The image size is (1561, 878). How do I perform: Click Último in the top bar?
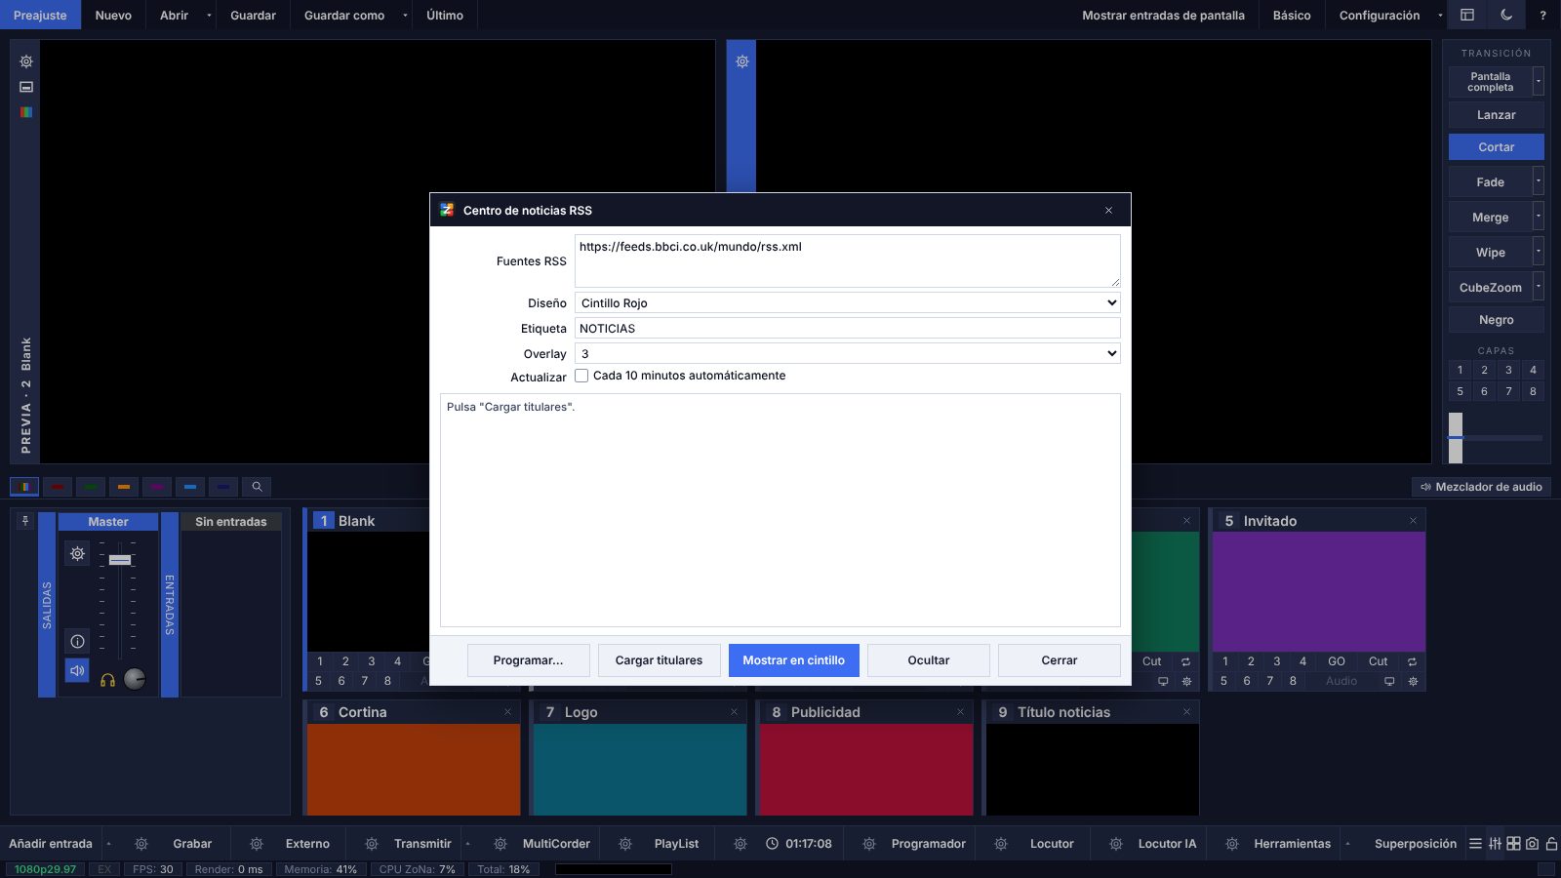tap(445, 15)
